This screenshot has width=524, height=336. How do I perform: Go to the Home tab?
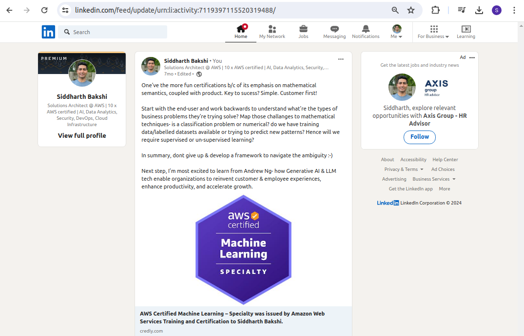tap(241, 32)
